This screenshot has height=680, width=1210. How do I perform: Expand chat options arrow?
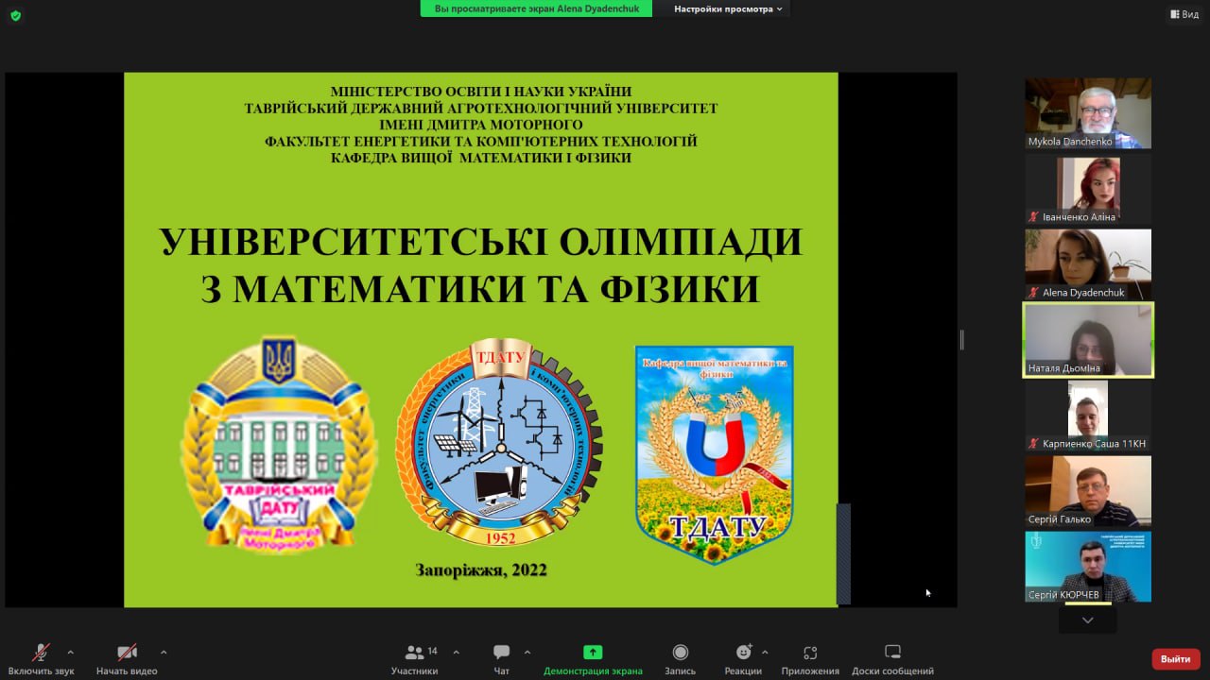pyautogui.click(x=527, y=652)
